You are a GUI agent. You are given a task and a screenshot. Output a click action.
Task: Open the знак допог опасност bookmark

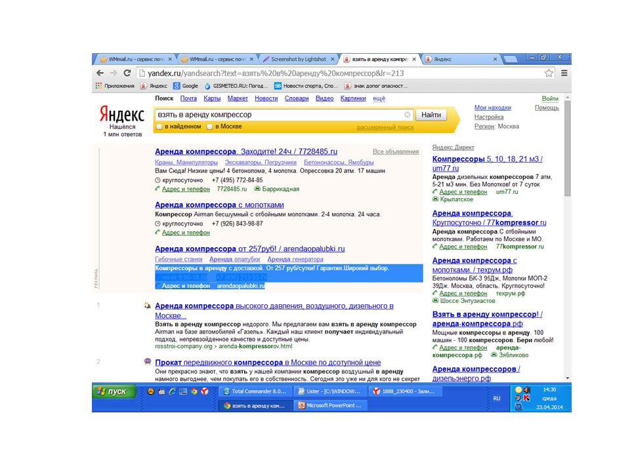point(376,86)
